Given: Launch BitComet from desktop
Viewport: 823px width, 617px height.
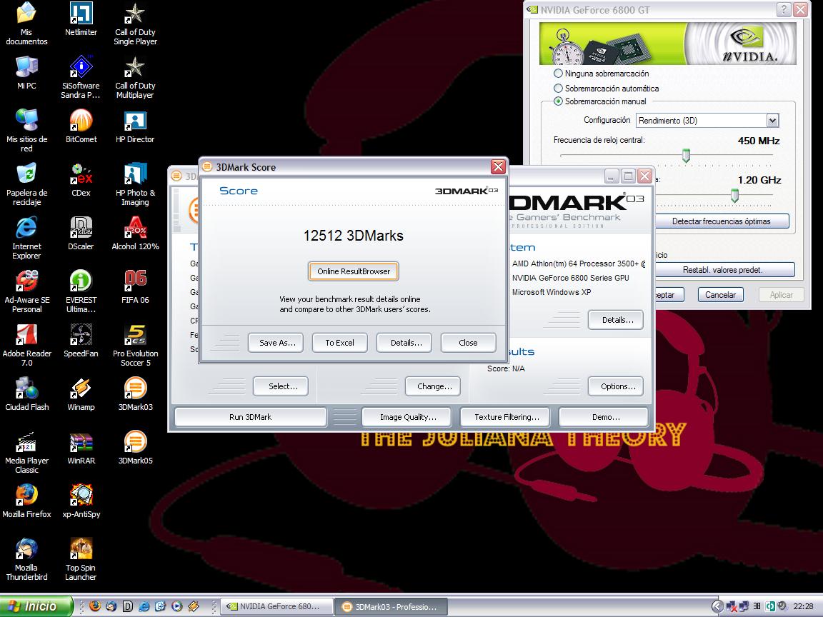Looking at the screenshot, I should pyautogui.click(x=81, y=126).
